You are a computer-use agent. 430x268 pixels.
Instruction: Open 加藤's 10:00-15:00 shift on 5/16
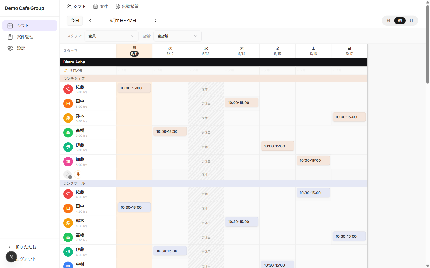pos(313,161)
